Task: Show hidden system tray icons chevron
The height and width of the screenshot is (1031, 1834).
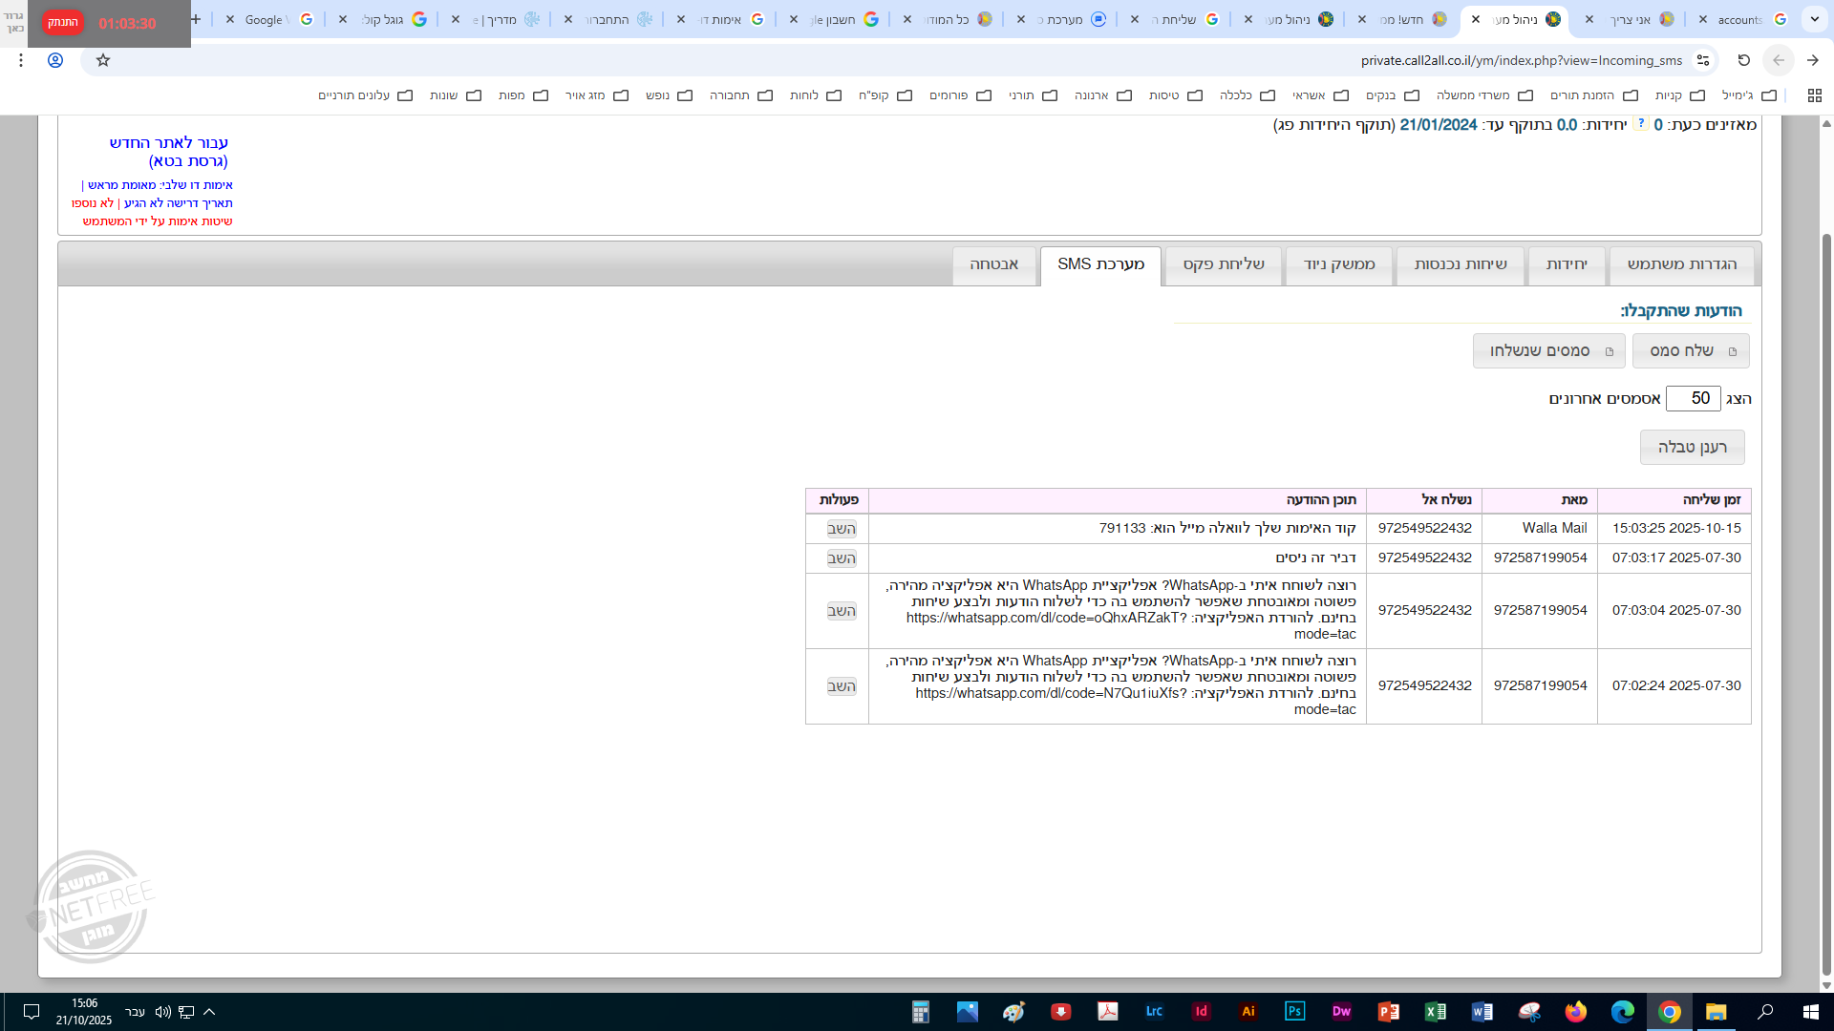Action: (x=209, y=1012)
